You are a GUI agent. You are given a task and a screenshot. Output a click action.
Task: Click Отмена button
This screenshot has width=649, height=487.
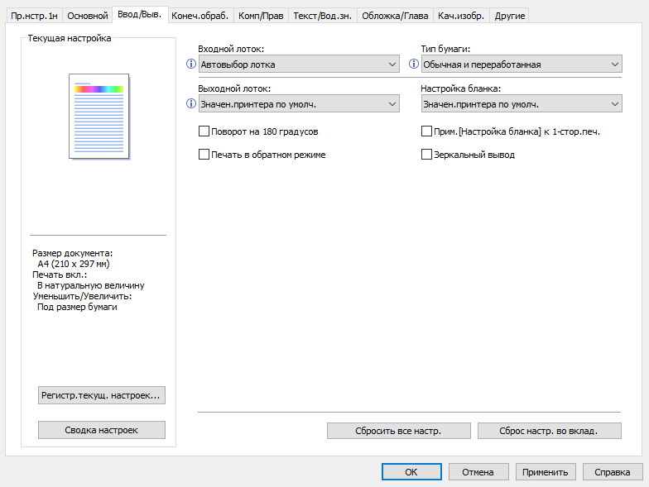[478, 471]
